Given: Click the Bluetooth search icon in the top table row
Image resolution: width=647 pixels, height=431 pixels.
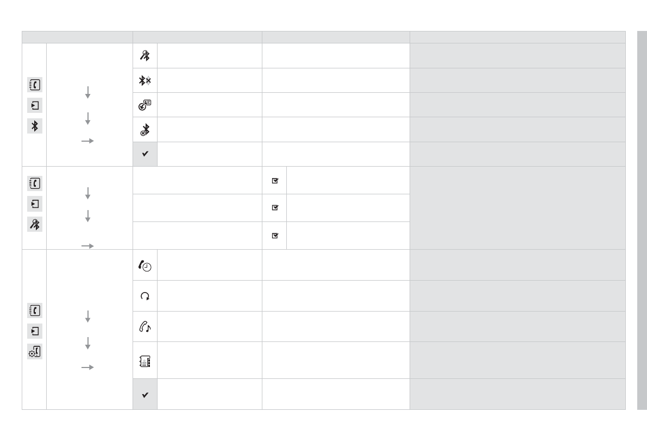Looking at the screenshot, I should [x=145, y=55].
